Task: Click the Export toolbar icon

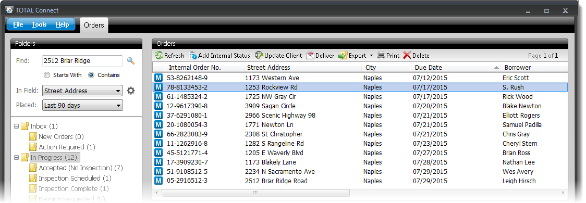Action: [x=343, y=56]
